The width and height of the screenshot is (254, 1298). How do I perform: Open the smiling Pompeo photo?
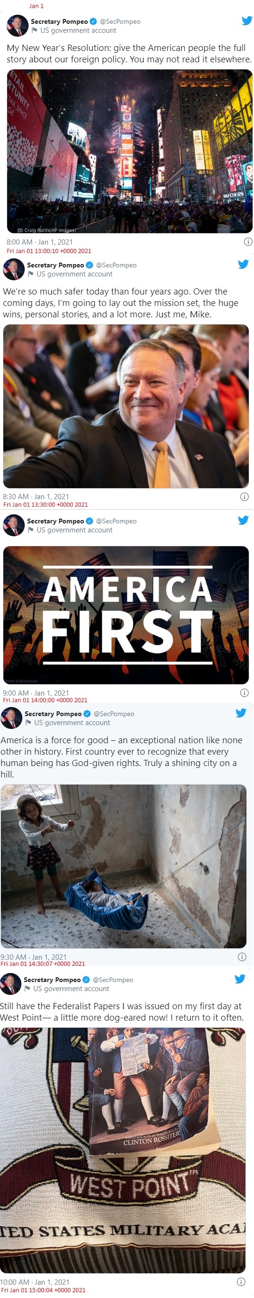[126, 406]
